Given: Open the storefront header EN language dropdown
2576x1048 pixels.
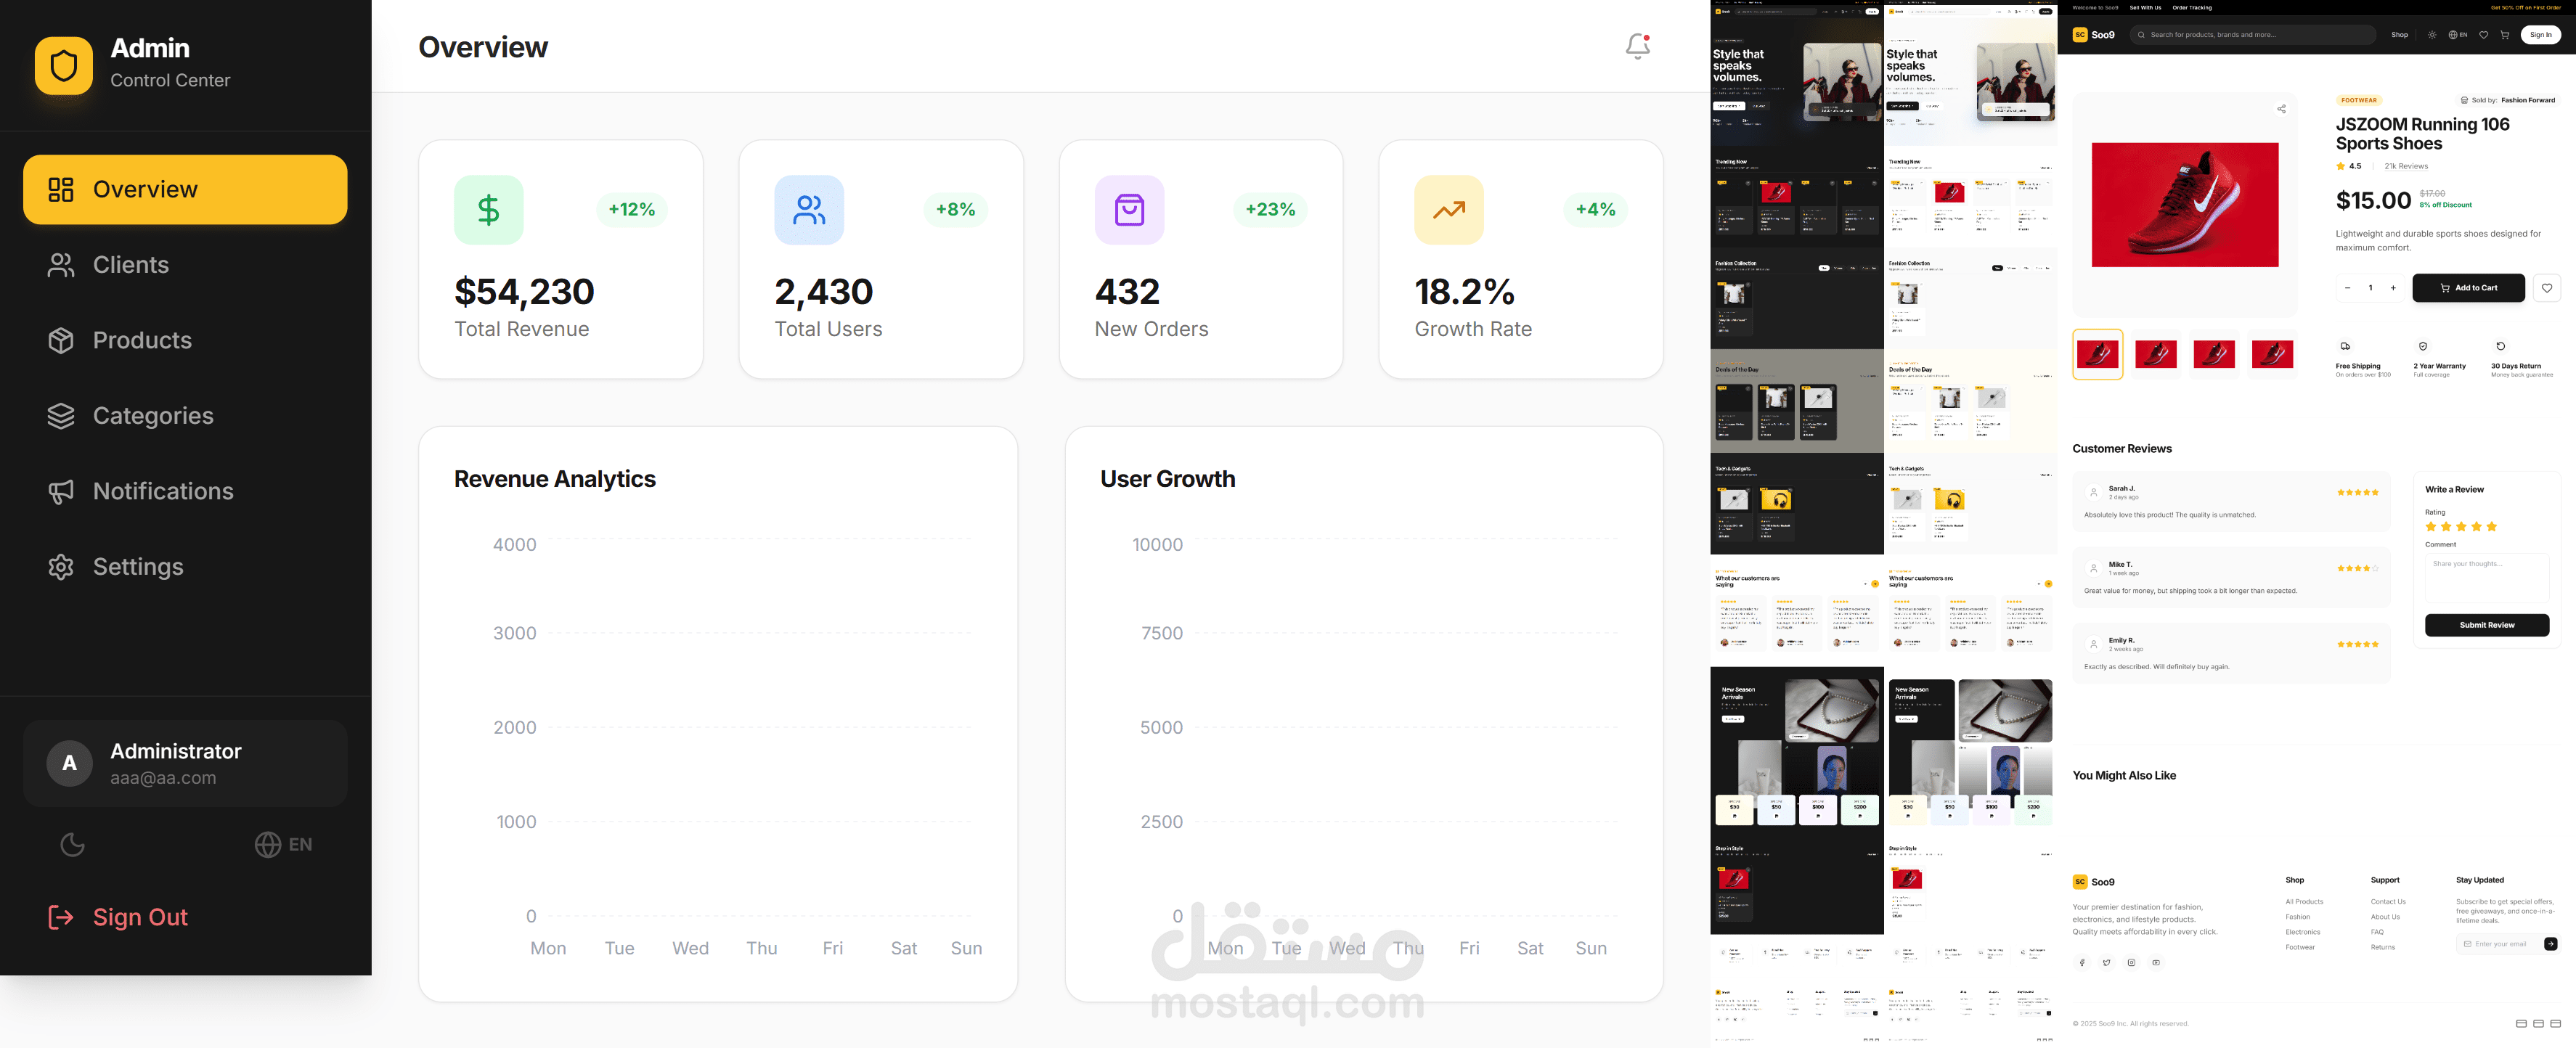Looking at the screenshot, I should pos(2457,35).
